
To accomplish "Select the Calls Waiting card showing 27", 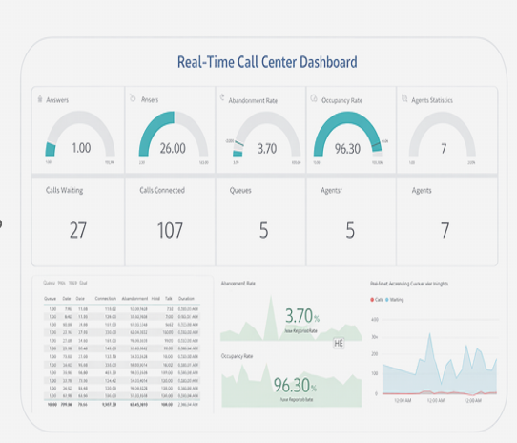I will pos(78,221).
